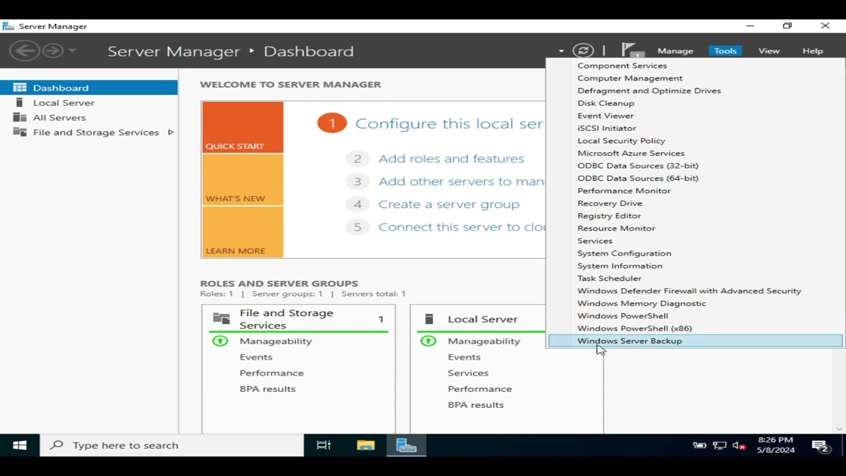Click Configure this local server link
The height and width of the screenshot is (476, 846).
click(x=449, y=124)
